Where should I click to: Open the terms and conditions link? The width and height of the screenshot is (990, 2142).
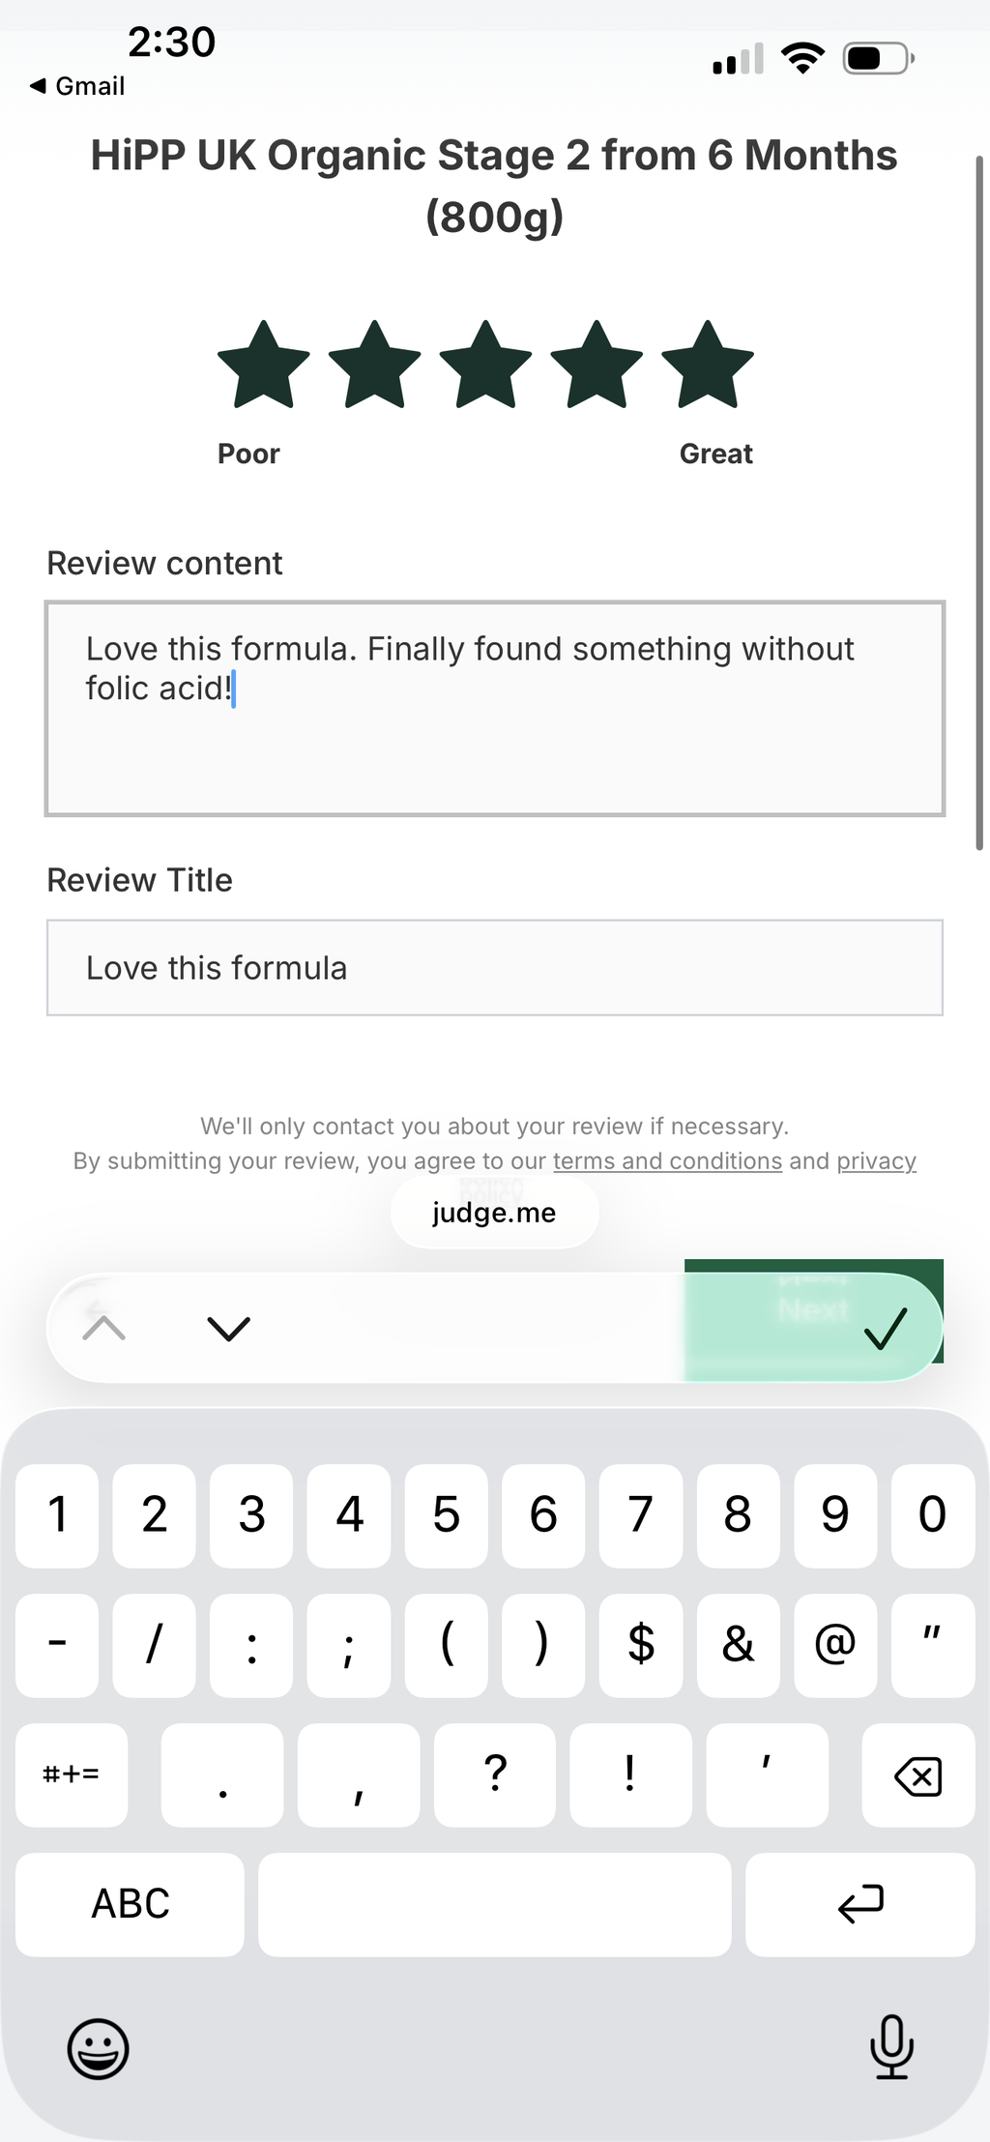(667, 1160)
